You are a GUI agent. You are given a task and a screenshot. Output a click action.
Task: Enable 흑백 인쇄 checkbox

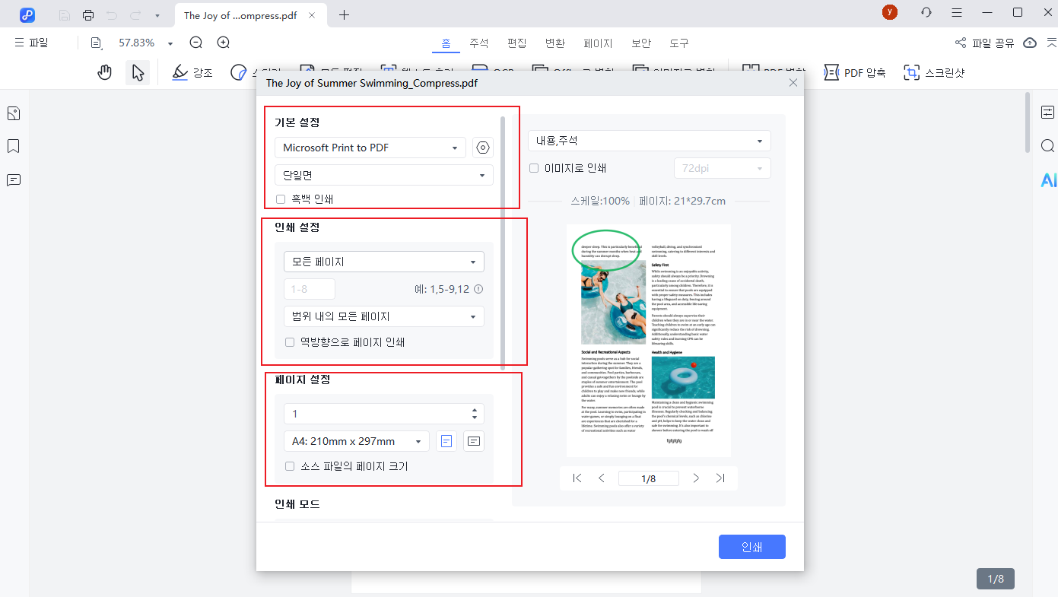(x=281, y=199)
